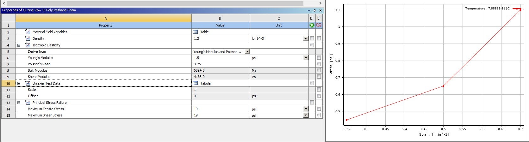Open the Maximum Shear Stress unit dropdown
This screenshot has height=142, width=529.
(x=306, y=115)
